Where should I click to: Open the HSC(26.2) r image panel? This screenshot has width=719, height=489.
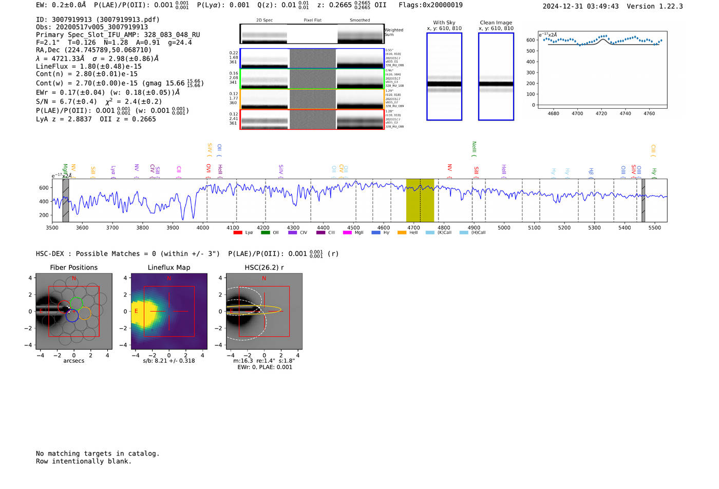click(x=264, y=311)
